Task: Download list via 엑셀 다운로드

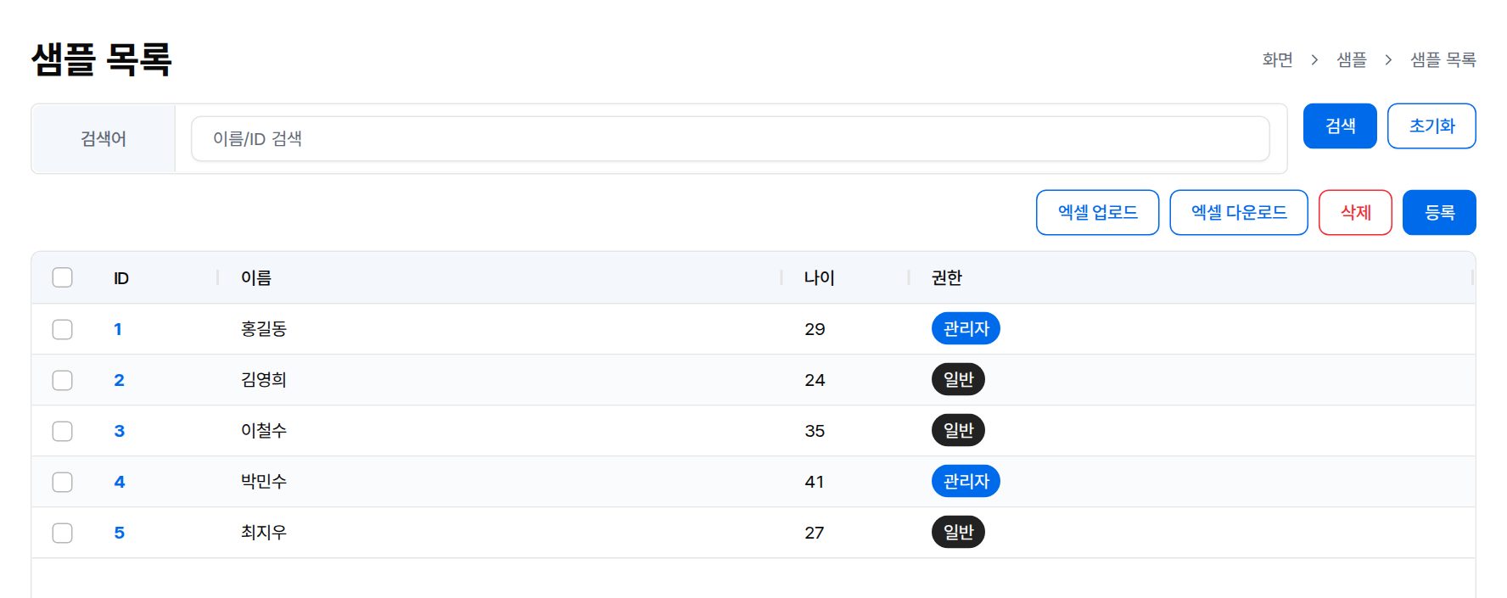Action: click(1239, 212)
